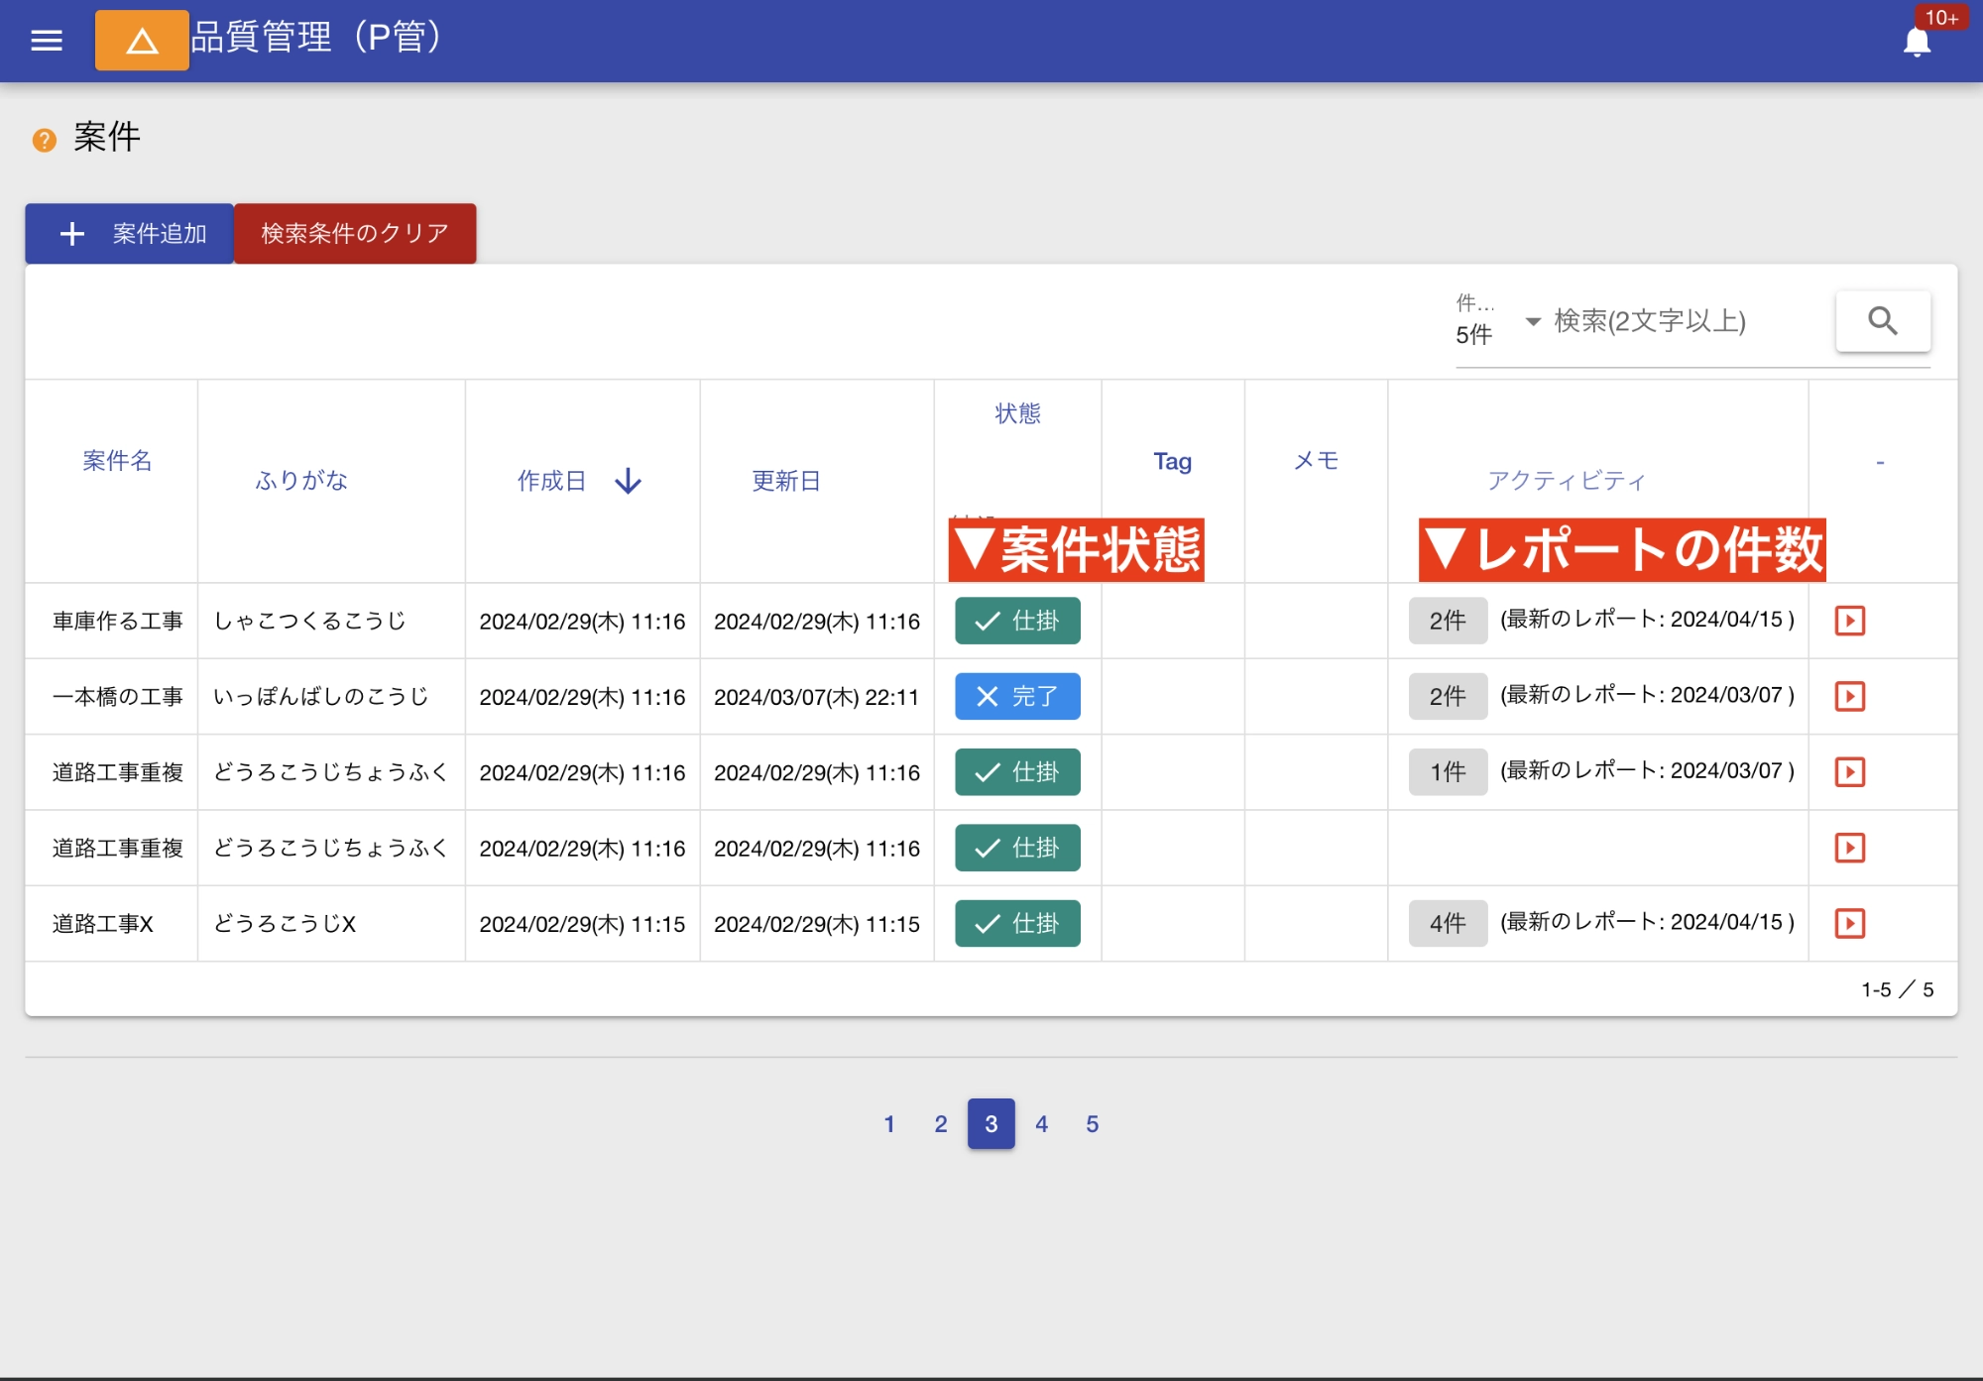Click the orange triangle app logo

tap(141, 41)
